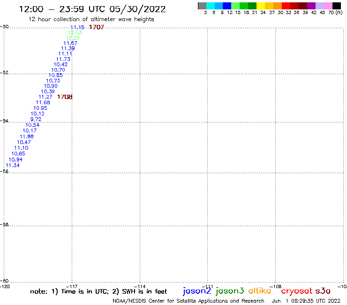The image size is (347, 305).
Task: Click the wave height value 10.39
Action: pos(48,91)
